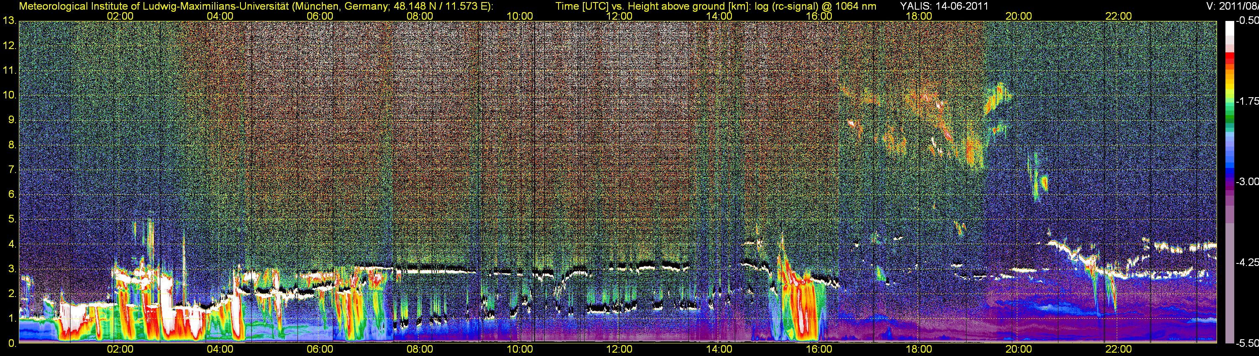This screenshot has width=1259, height=356.
Task: Select the -4.25 value on color scale
Action: coord(1247,262)
